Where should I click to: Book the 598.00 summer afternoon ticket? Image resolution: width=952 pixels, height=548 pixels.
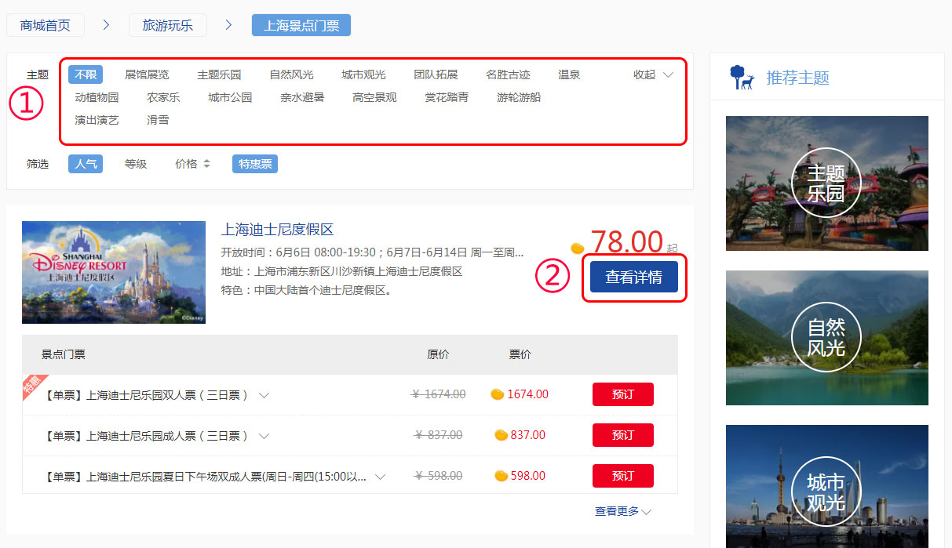(622, 476)
